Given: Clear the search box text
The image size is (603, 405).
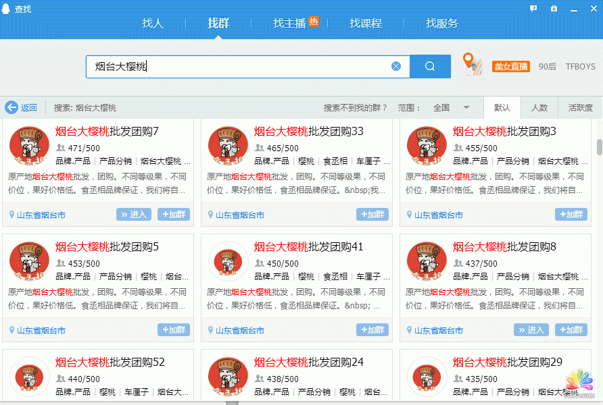Looking at the screenshot, I should tap(396, 66).
